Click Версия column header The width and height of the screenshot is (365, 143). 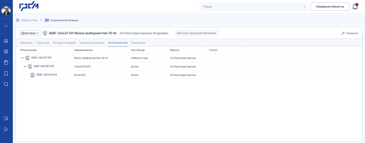coord(175,50)
